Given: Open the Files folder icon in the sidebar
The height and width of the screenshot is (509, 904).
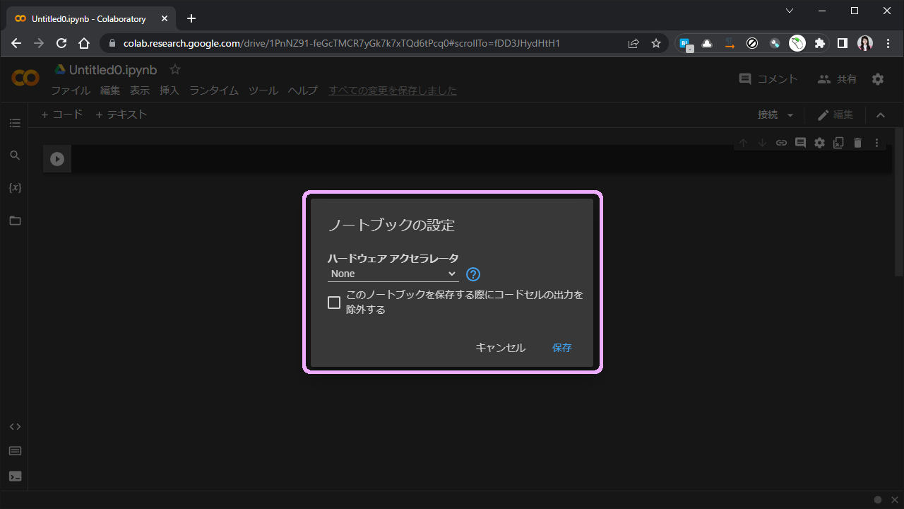Looking at the screenshot, I should [15, 221].
